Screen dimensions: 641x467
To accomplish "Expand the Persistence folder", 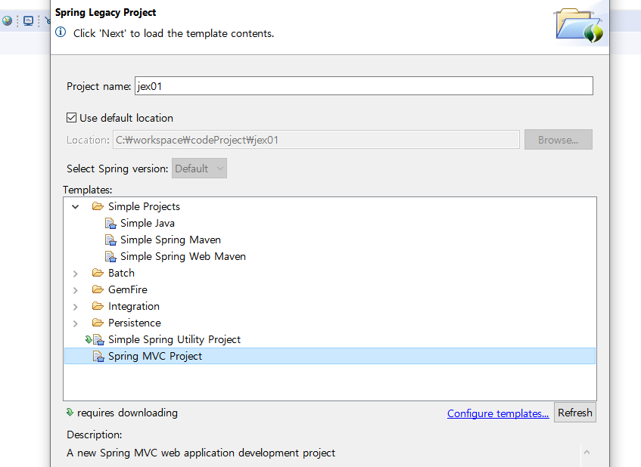I will point(75,323).
